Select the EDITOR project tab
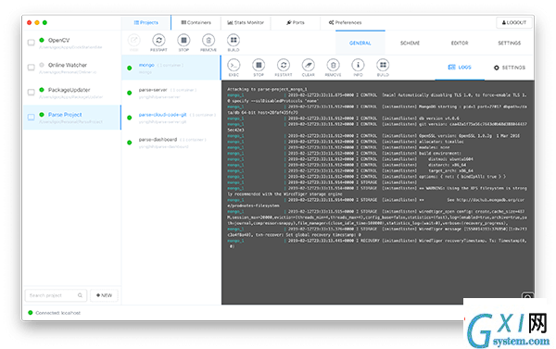Viewport: 556px width, 349px height. coord(460,43)
